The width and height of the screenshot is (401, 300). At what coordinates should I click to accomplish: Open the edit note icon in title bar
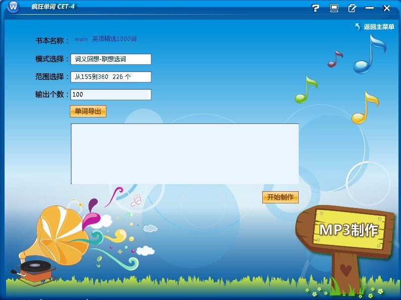click(352, 8)
